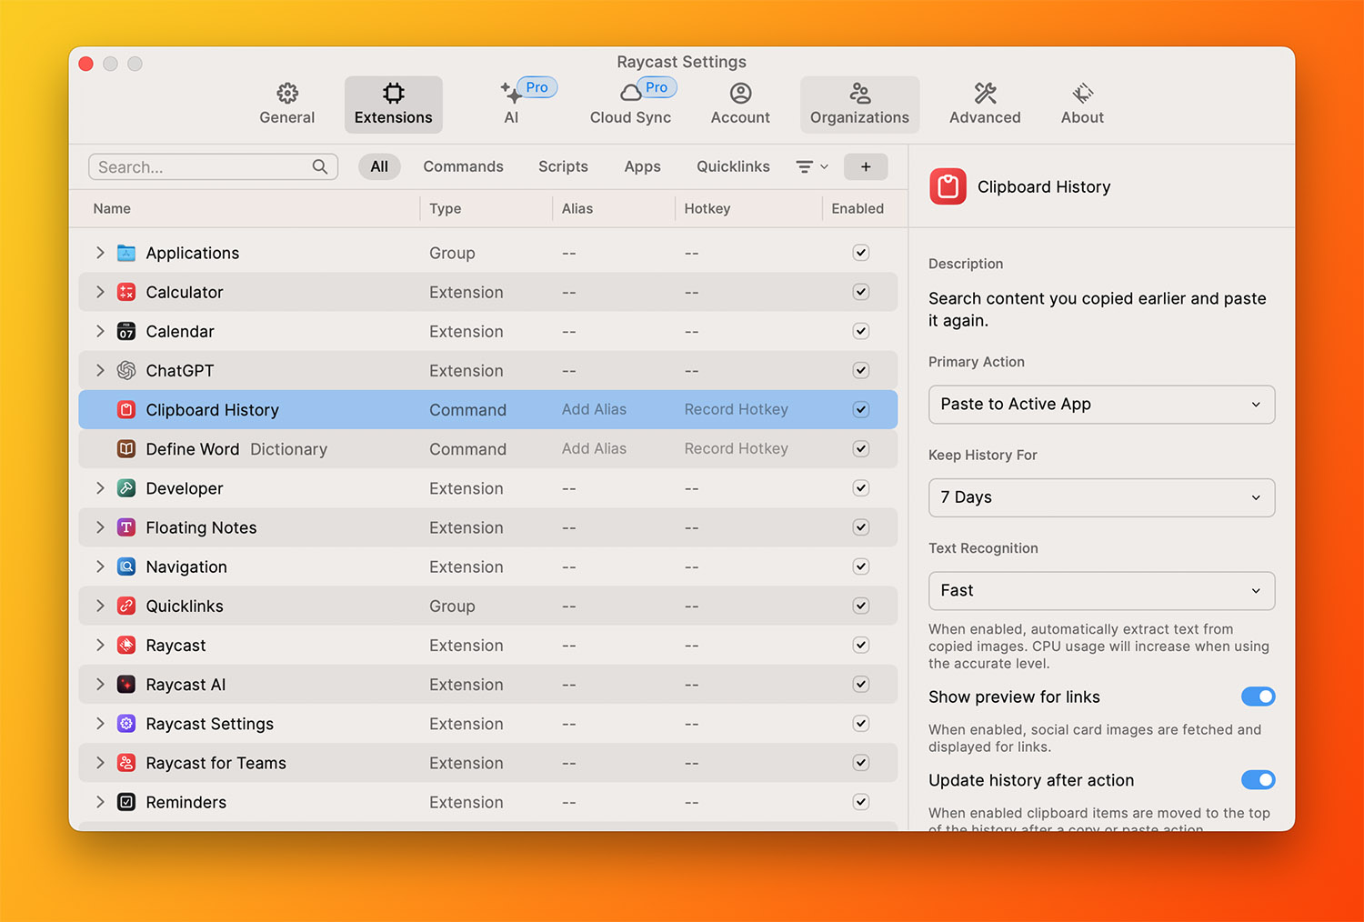
Task: Click Add Alias for Define Word
Action: point(594,449)
